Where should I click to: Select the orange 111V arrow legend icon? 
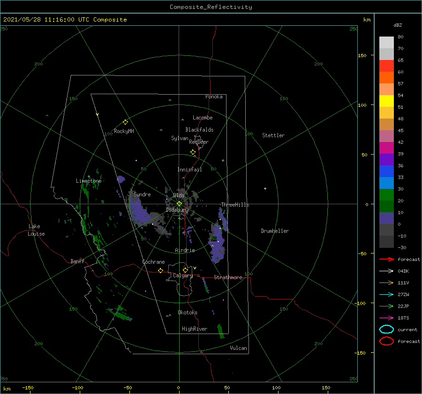tap(386, 282)
